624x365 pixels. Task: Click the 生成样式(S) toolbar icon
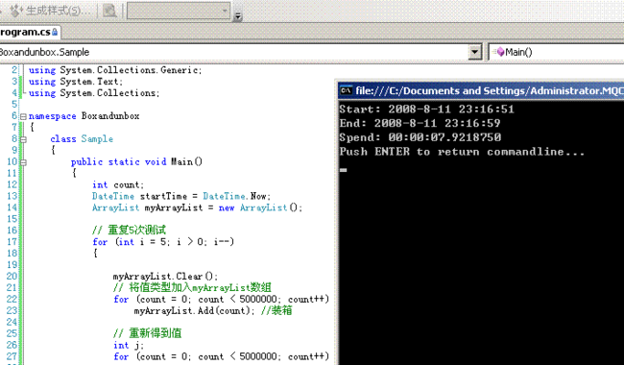[x=16, y=11]
